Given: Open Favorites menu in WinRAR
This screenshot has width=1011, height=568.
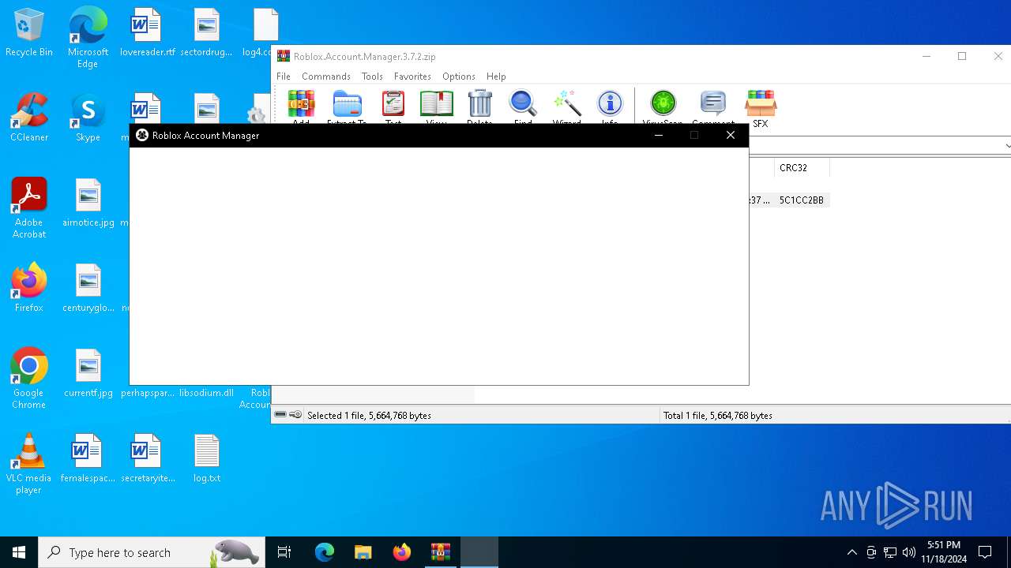Looking at the screenshot, I should (x=412, y=77).
